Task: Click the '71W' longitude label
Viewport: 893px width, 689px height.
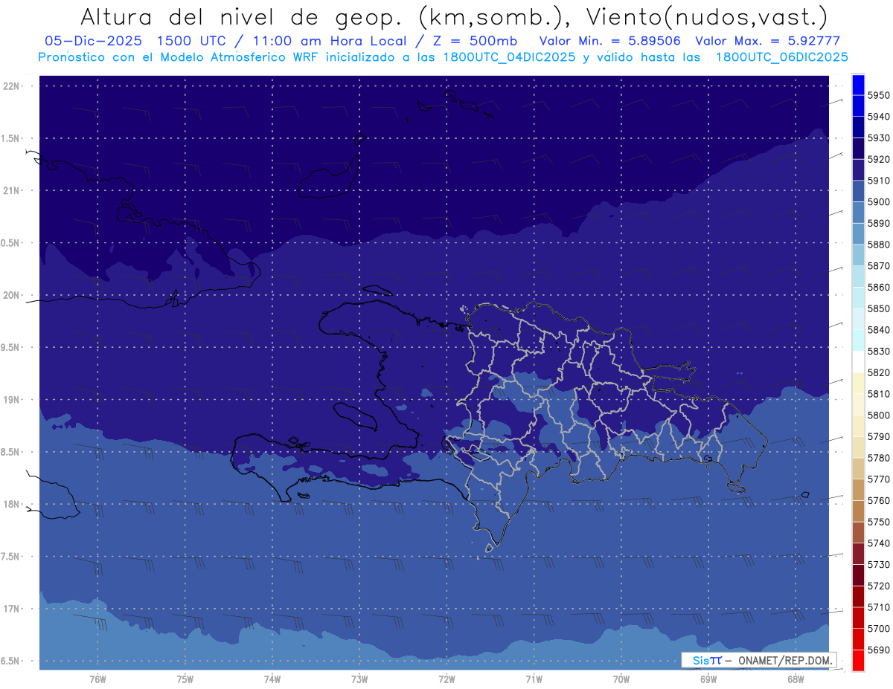Action: pos(534,679)
